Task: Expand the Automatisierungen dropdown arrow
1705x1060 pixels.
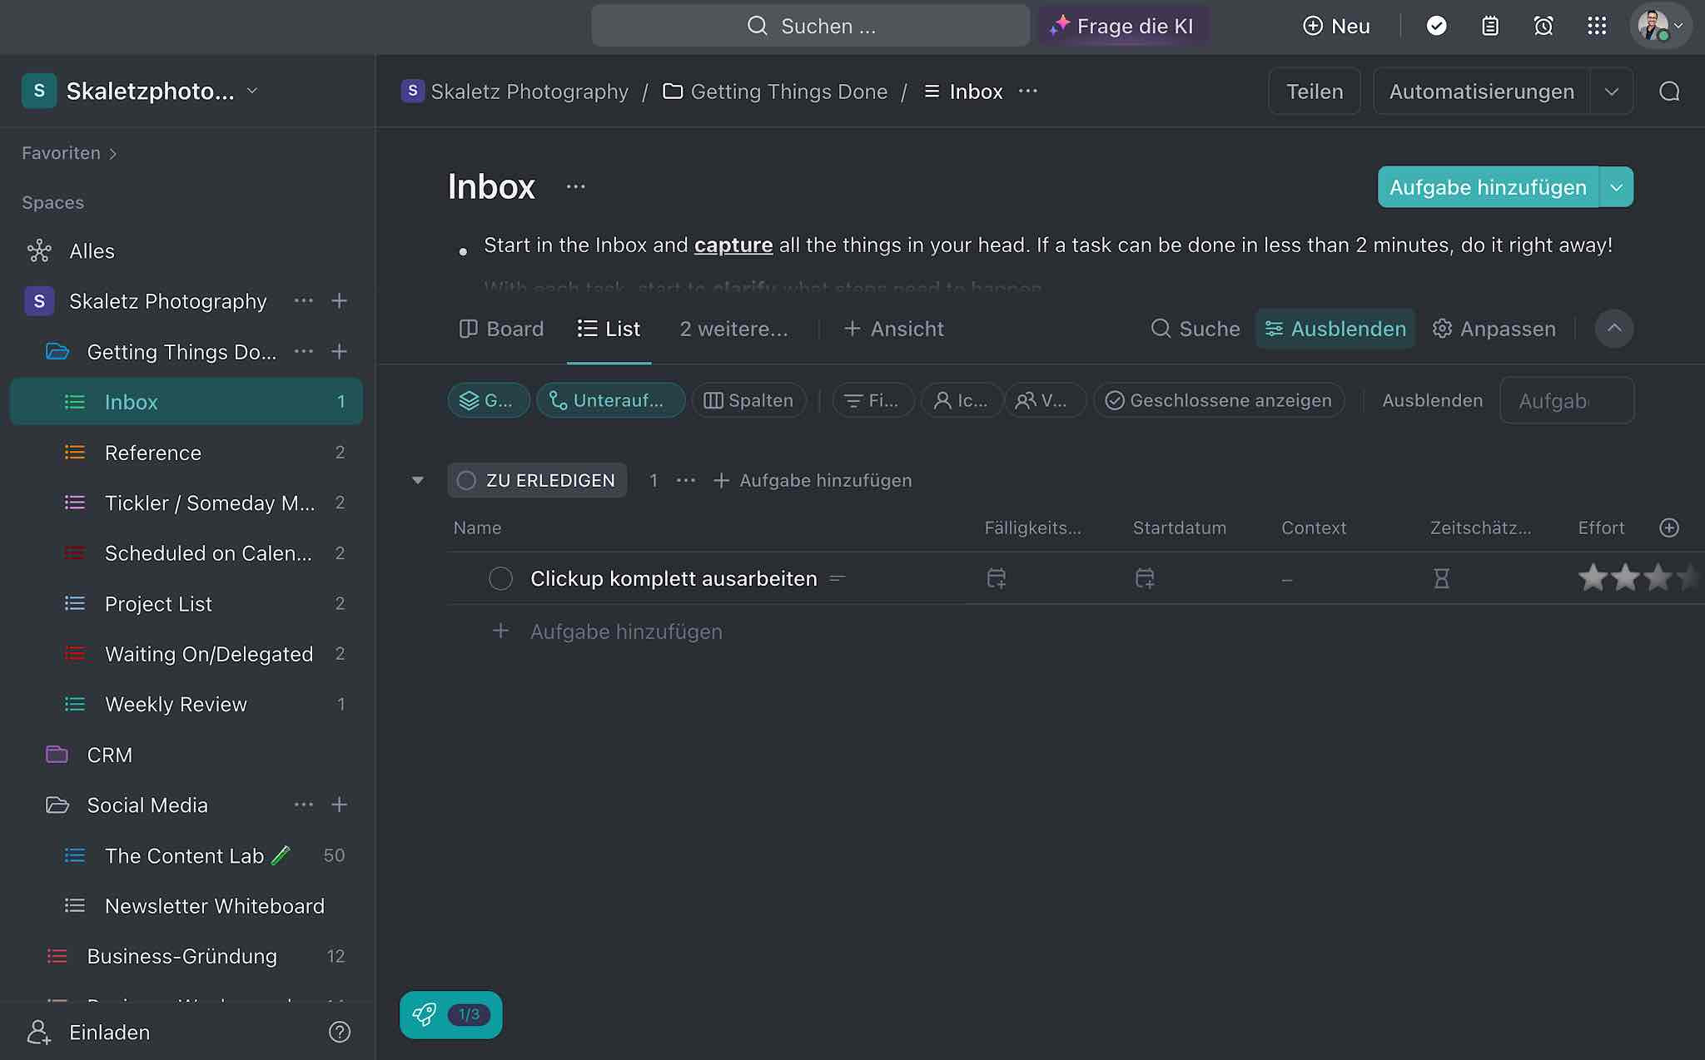Action: tap(1611, 92)
